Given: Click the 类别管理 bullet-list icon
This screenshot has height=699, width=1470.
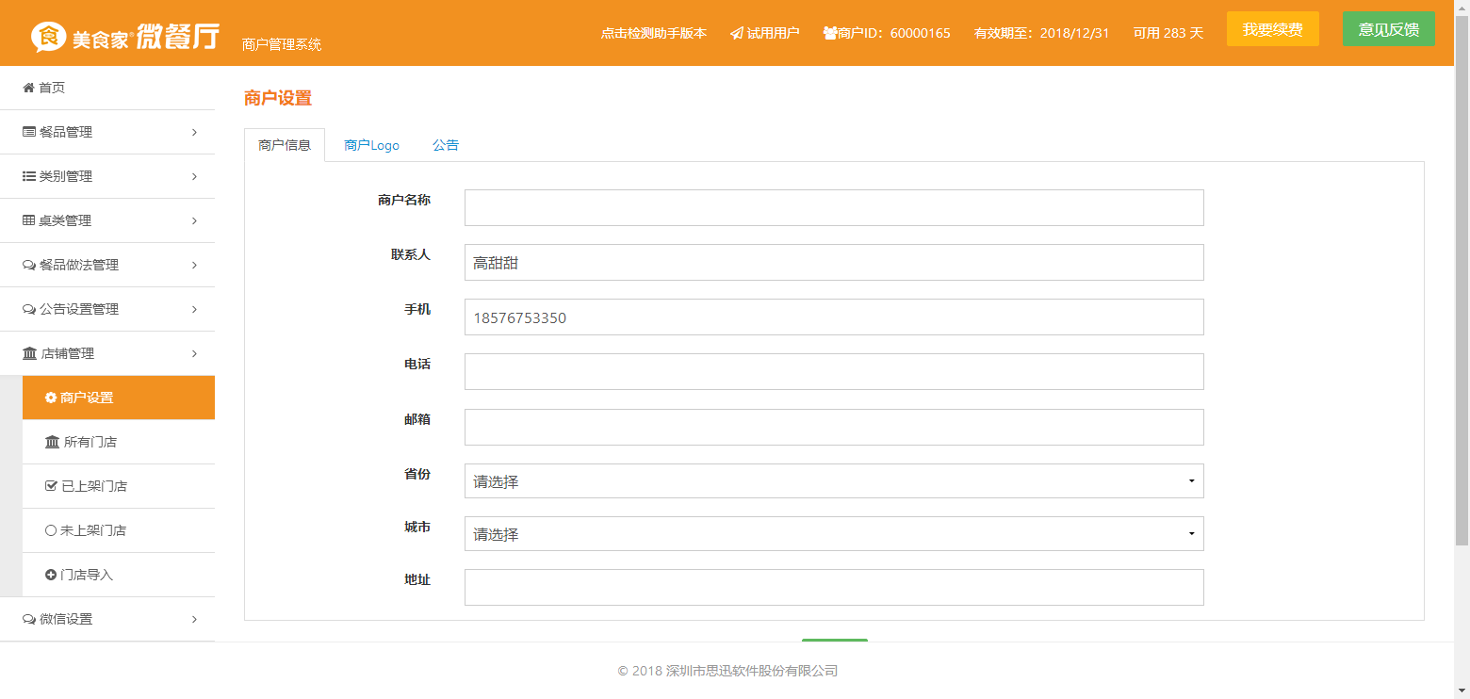Looking at the screenshot, I should [x=29, y=176].
